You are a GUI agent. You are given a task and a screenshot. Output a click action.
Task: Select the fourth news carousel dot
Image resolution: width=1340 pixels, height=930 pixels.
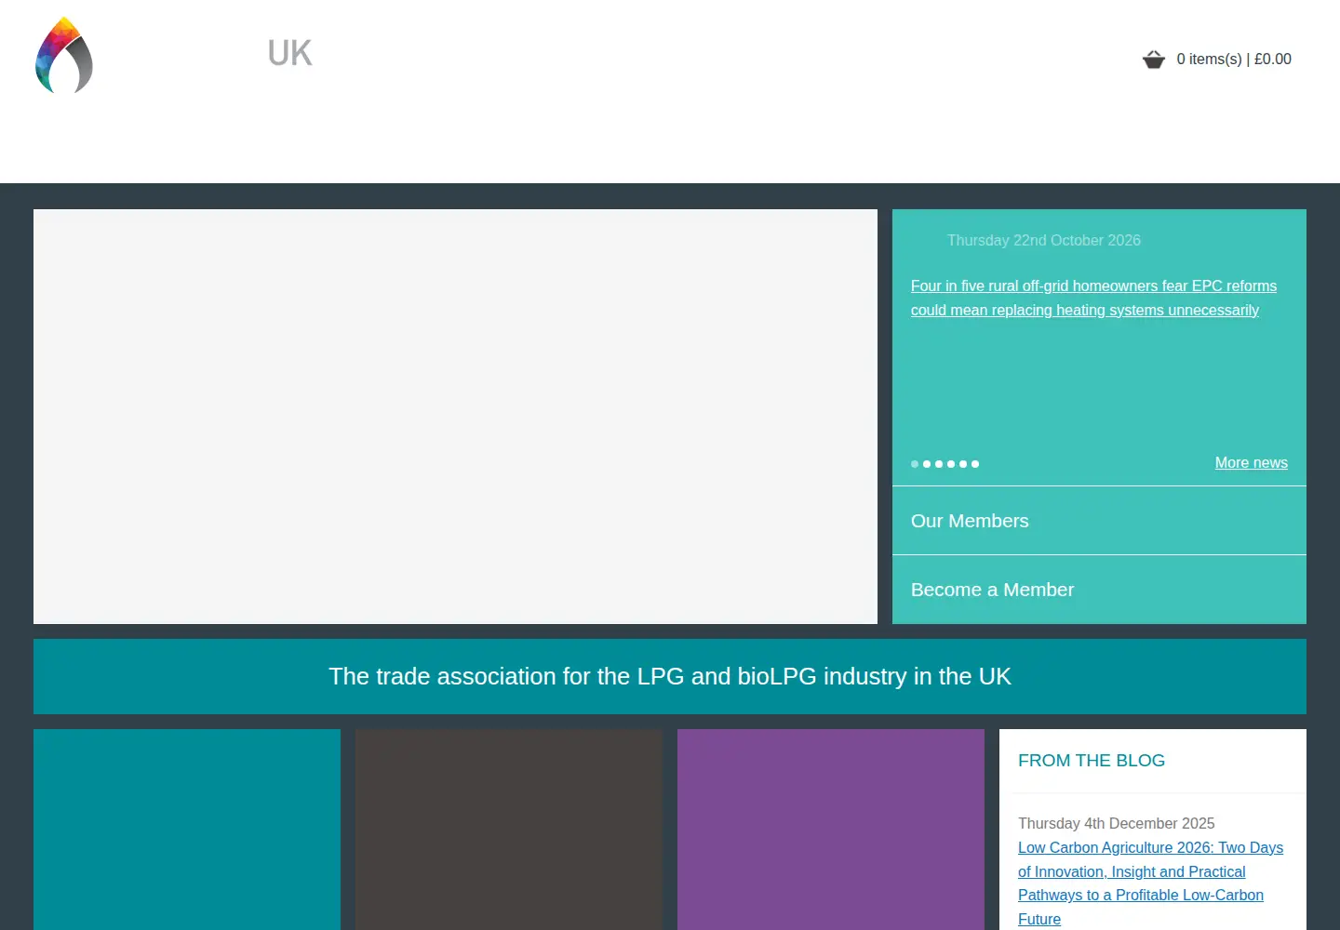pyautogui.click(x=951, y=464)
